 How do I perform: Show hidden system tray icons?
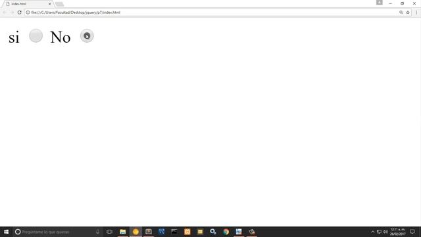(373, 232)
